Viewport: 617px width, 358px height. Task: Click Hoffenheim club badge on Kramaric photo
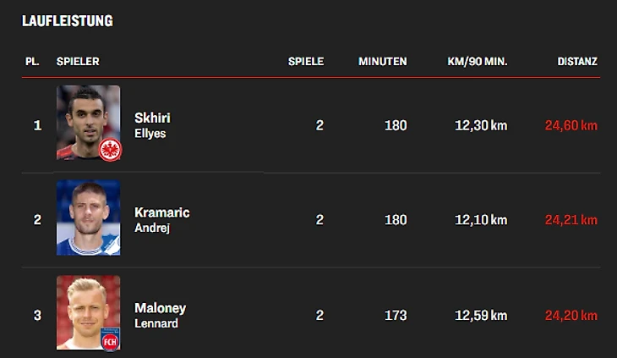(x=111, y=245)
